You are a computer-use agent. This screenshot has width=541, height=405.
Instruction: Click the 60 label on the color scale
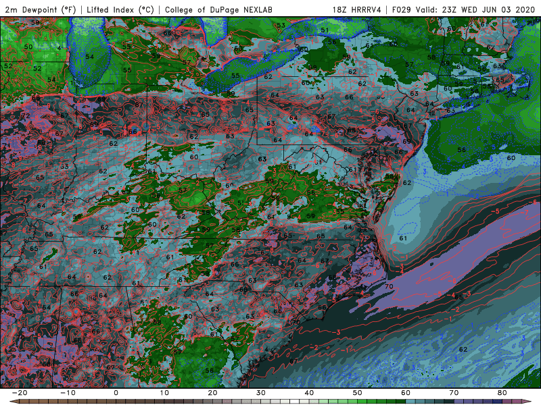click(x=406, y=393)
